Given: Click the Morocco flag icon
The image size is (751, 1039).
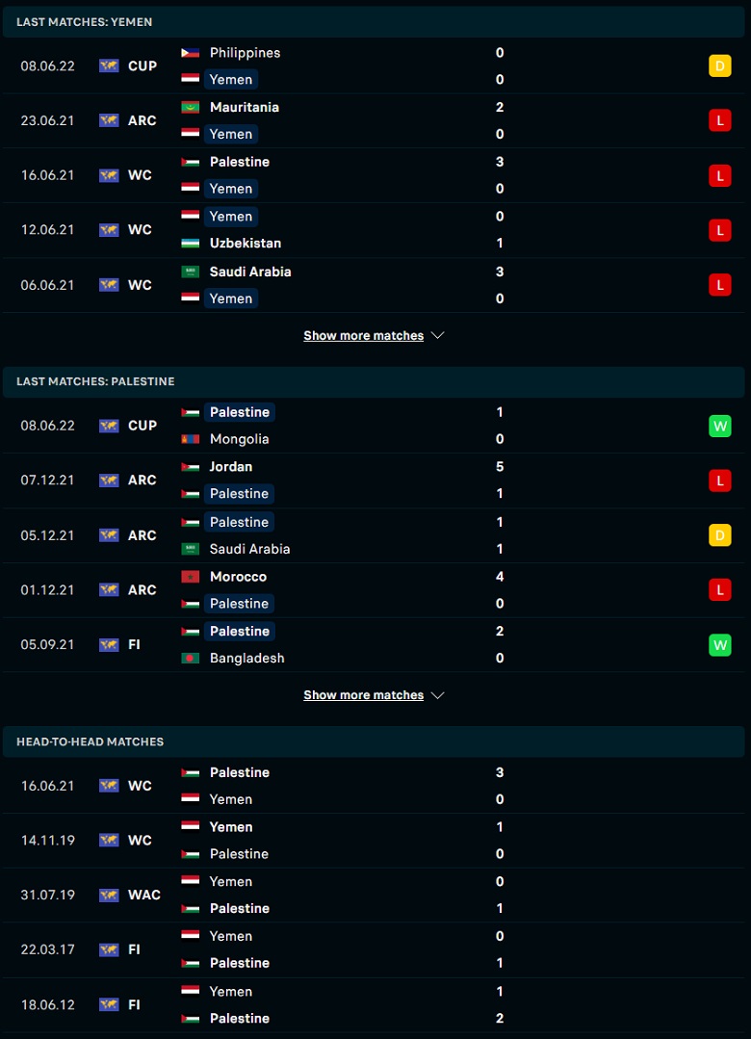Looking at the screenshot, I should click(191, 577).
